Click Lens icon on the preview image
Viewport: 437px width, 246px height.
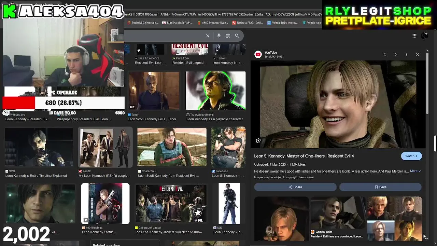click(x=258, y=140)
